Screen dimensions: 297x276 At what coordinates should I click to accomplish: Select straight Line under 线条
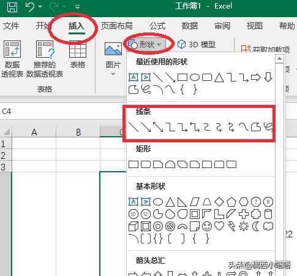tap(133, 127)
